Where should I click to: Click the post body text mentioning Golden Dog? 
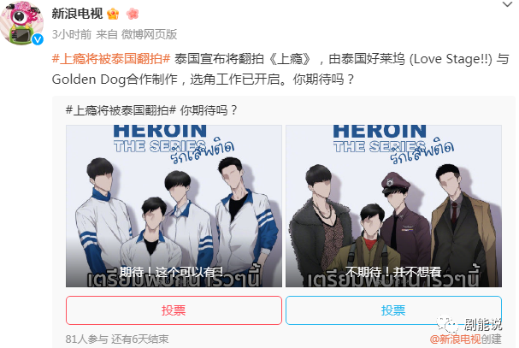click(280, 69)
